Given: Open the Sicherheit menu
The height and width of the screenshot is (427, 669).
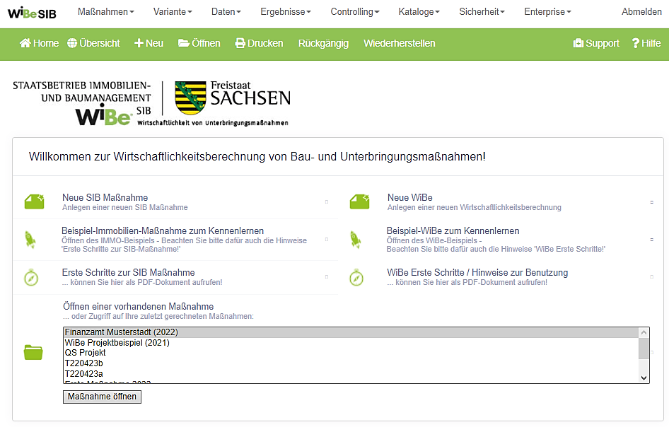Looking at the screenshot, I should [x=482, y=12].
